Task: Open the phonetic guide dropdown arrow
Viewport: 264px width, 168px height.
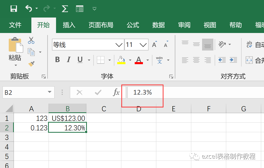Action: click(168, 60)
